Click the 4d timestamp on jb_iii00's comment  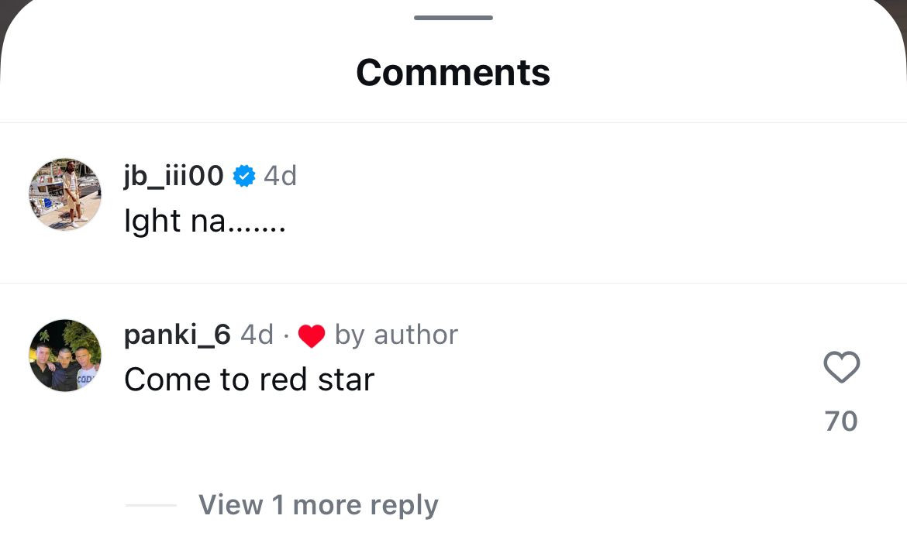(280, 177)
